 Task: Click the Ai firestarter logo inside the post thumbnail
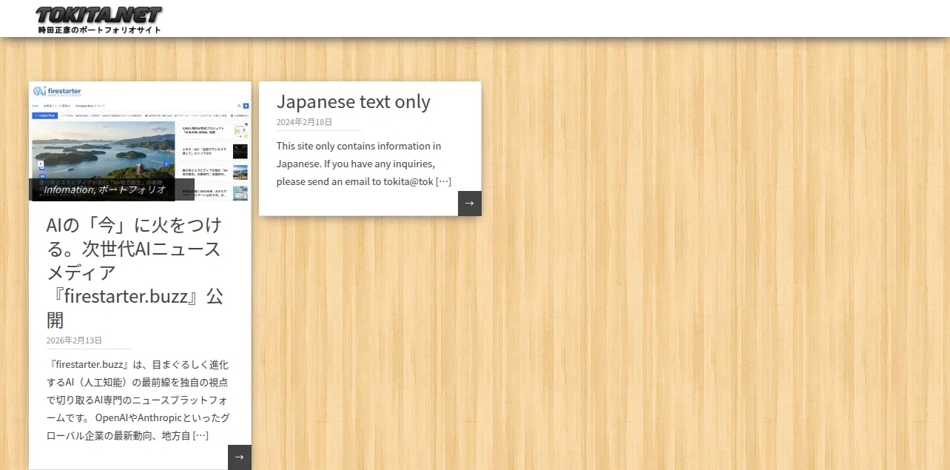click(58, 92)
